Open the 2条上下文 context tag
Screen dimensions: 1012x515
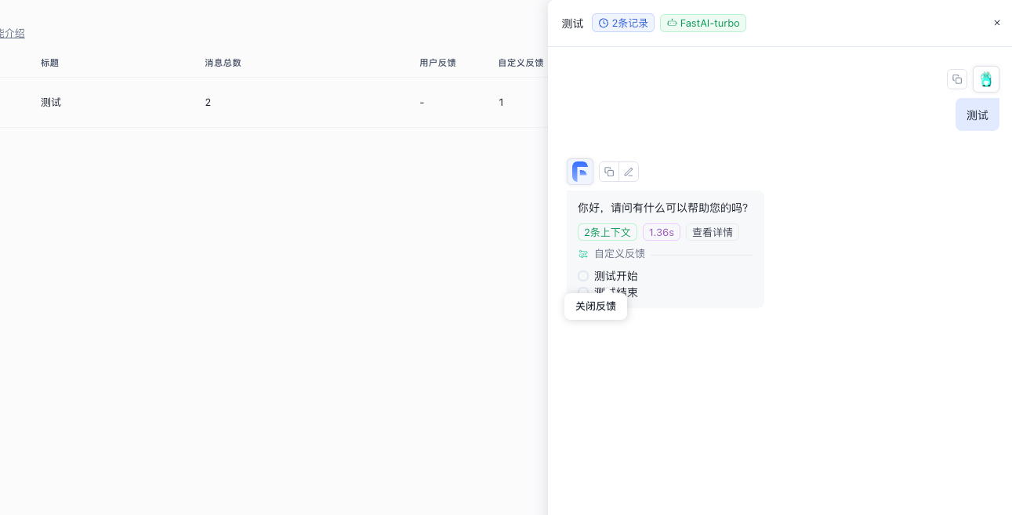607,233
